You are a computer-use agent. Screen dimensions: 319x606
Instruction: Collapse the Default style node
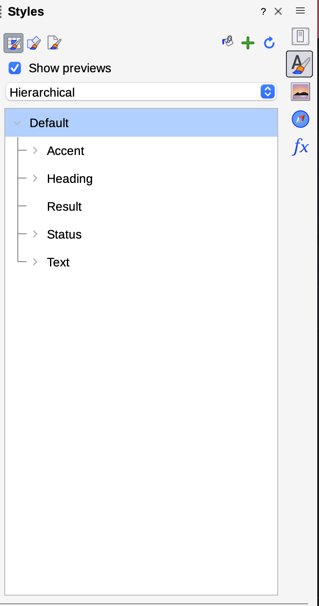[x=17, y=123]
